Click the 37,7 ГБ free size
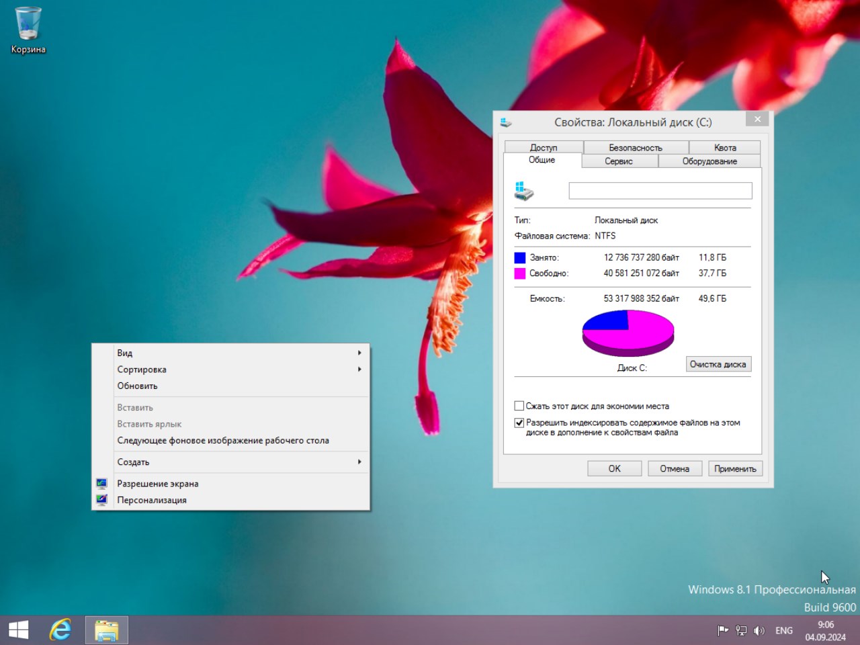 [712, 273]
